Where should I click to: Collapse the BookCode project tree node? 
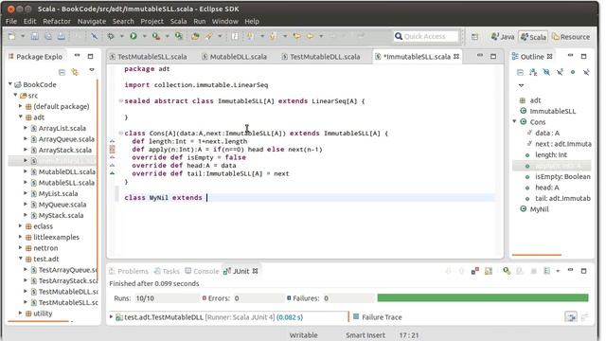[x=10, y=84]
